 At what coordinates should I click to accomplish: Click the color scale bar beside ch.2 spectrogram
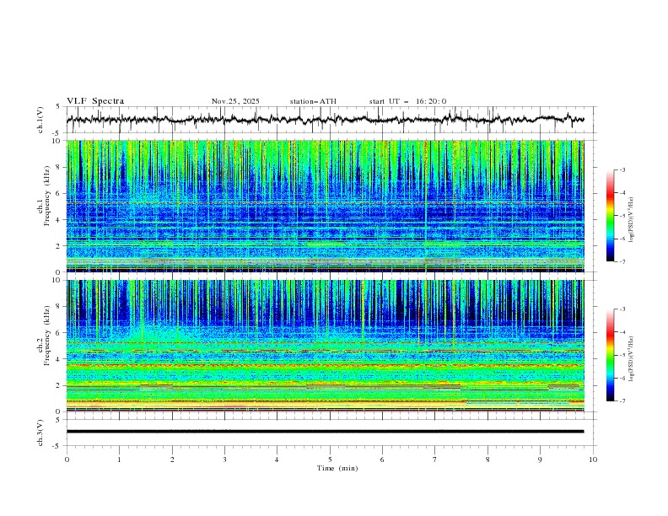pos(610,355)
